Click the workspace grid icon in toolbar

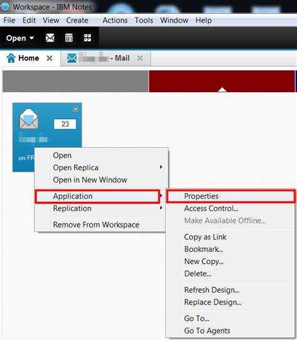(87, 38)
